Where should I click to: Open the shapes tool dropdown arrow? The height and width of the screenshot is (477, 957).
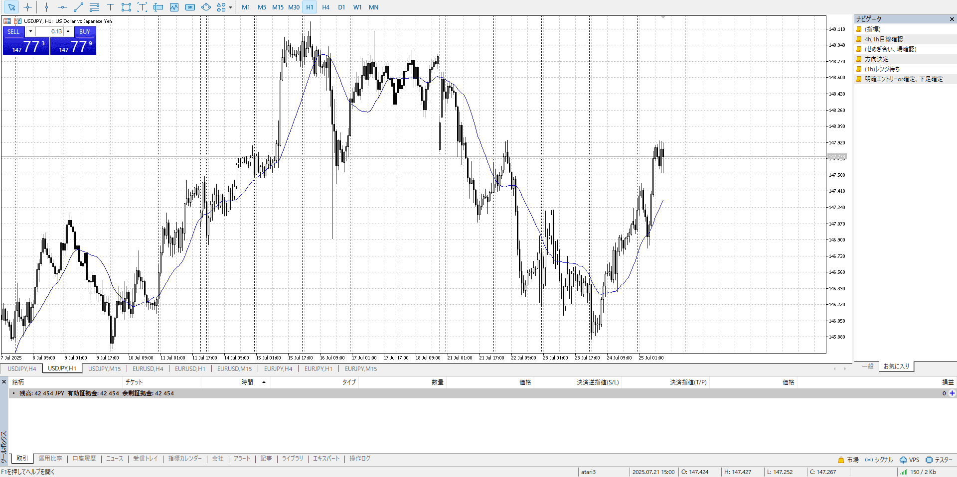point(230,7)
